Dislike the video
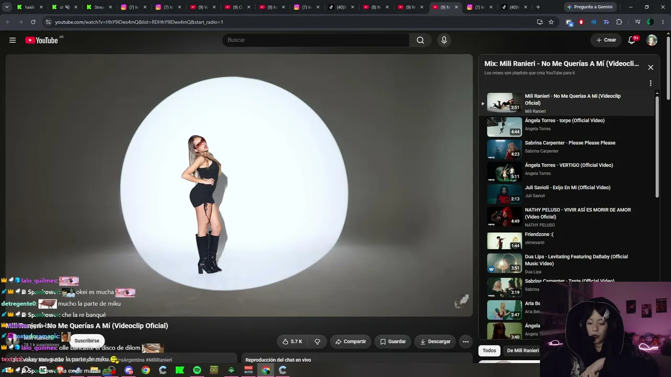Screen dimensions: 671x377 coord(317,341)
